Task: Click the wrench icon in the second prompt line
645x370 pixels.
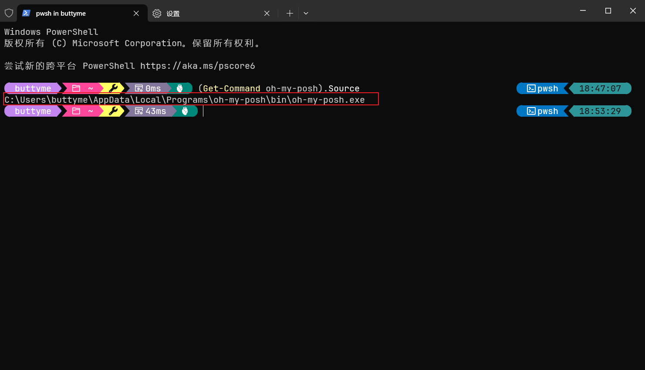Action: coord(113,111)
